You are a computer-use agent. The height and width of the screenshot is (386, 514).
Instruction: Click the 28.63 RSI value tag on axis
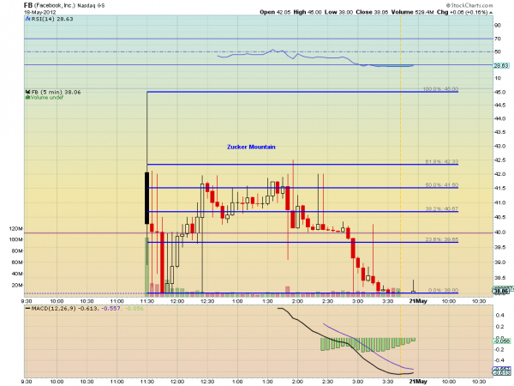(501, 66)
